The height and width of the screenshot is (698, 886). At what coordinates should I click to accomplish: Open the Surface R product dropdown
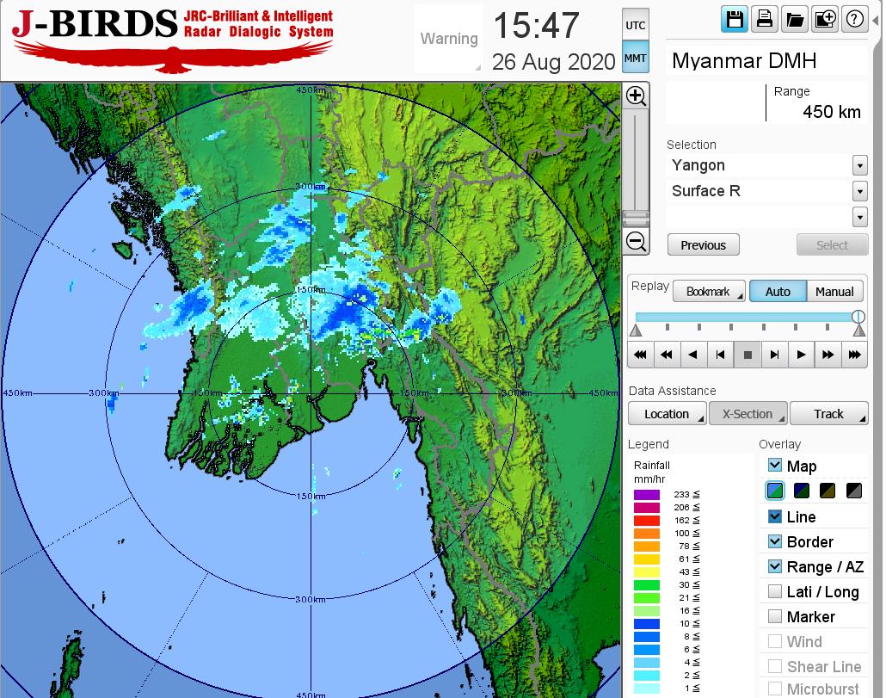tap(859, 191)
